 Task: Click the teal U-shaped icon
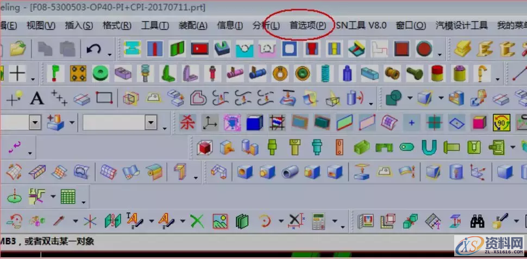tap(429, 147)
